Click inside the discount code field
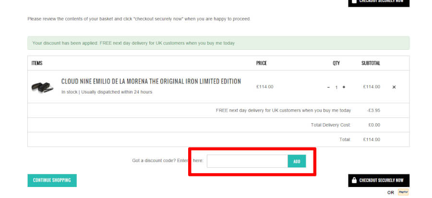This screenshot has width=432, height=198. [247, 161]
